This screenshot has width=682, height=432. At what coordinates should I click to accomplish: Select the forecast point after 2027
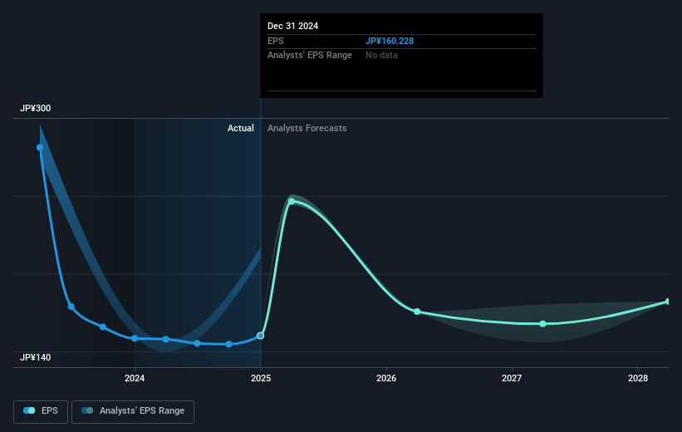pos(542,324)
